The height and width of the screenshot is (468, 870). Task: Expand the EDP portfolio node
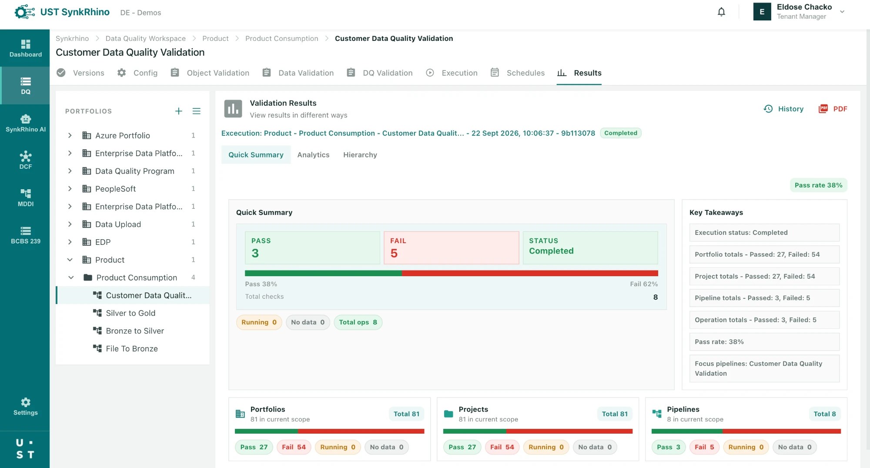pos(70,242)
